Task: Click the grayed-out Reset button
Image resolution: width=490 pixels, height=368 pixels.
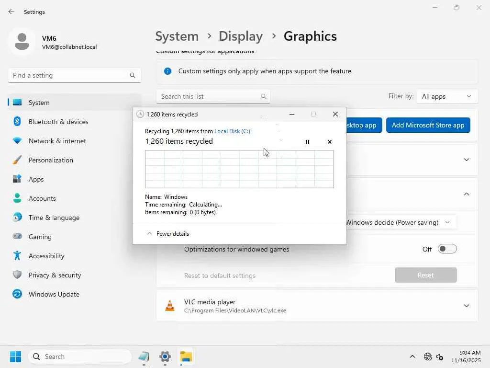Action: [x=425, y=275]
